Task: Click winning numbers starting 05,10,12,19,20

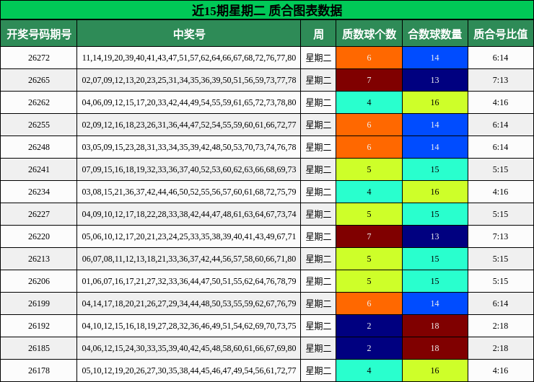Action: pos(189,370)
